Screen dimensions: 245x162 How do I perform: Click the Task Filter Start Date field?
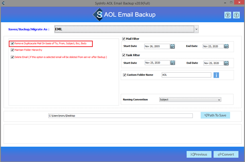point(157,63)
